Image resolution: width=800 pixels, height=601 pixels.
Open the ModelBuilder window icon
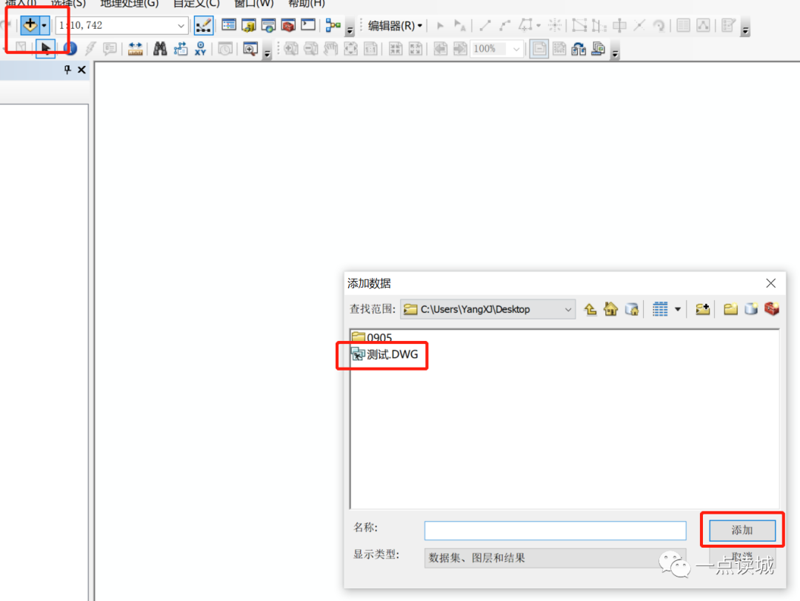click(x=333, y=25)
